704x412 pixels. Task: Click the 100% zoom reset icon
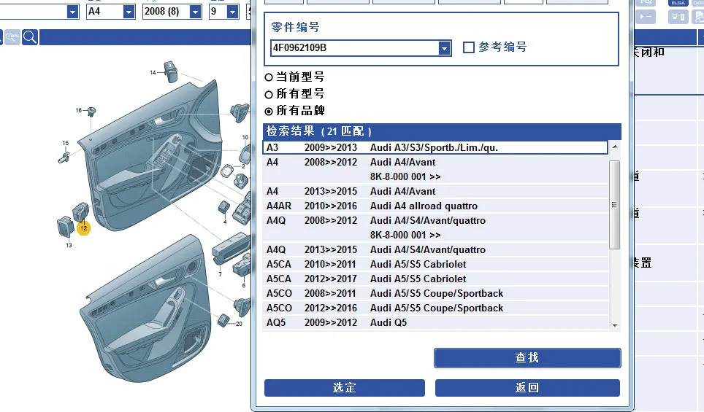tap(12, 37)
